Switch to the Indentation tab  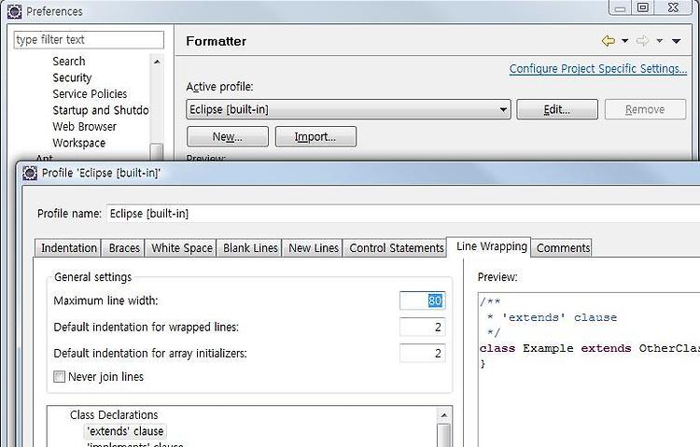(x=69, y=248)
